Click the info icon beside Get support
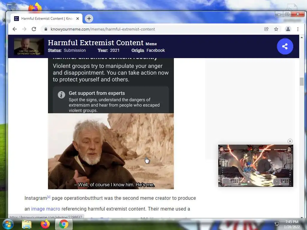The height and width of the screenshot is (230, 307). [61, 95]
